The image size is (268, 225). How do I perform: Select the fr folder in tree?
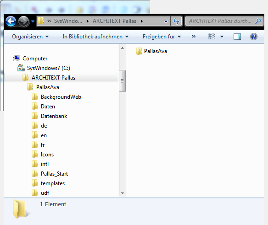[x=43, y=145]
